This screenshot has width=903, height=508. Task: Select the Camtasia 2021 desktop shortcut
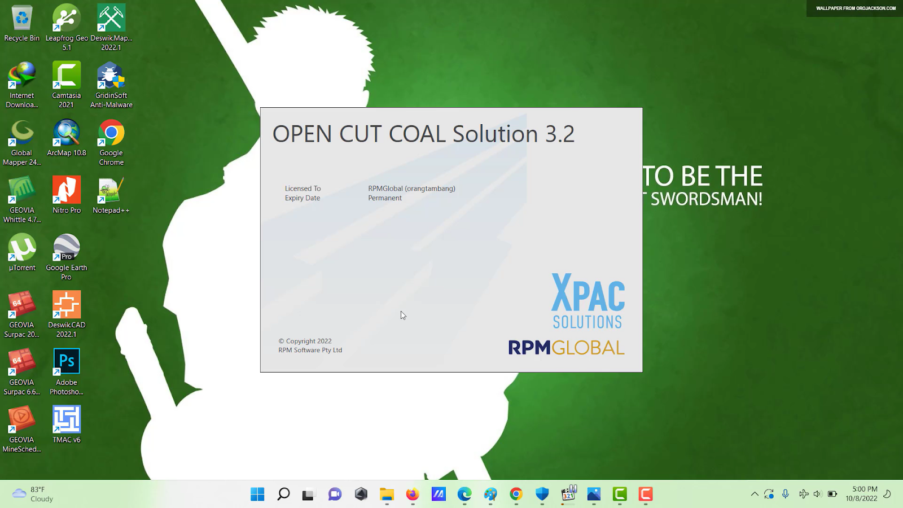(67, 85)
